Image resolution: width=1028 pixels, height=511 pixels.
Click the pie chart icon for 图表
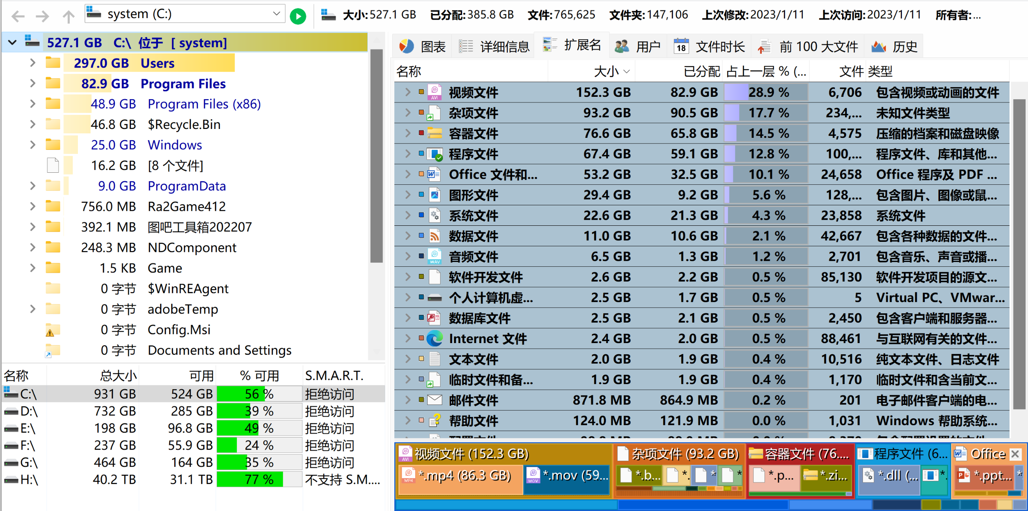coord(406,47)
